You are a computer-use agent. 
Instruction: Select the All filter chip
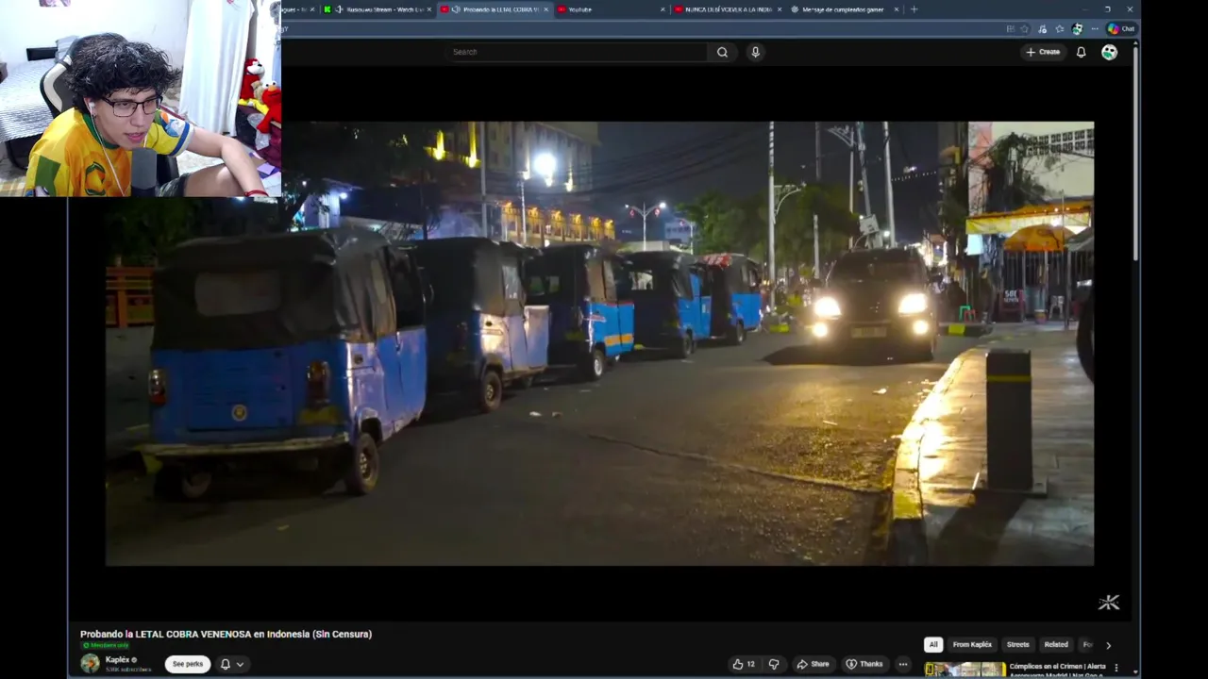point(932,645)
